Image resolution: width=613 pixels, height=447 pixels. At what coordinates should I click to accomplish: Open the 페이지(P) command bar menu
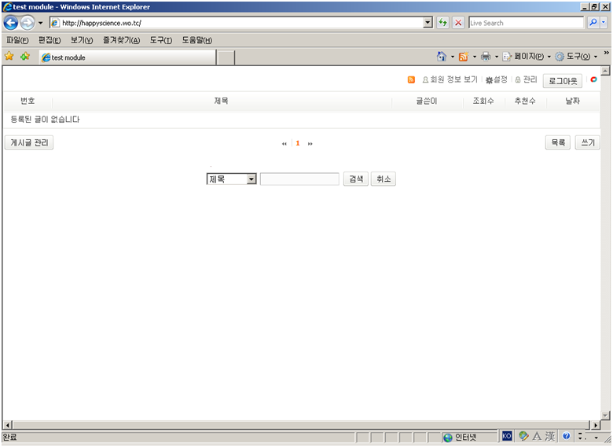(x=527, y=57)
